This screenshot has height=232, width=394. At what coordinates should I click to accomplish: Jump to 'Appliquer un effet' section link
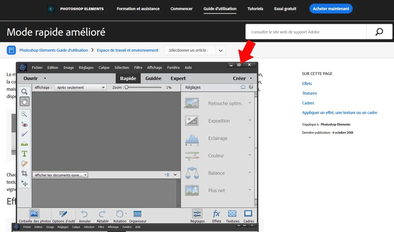coord(340,113)
